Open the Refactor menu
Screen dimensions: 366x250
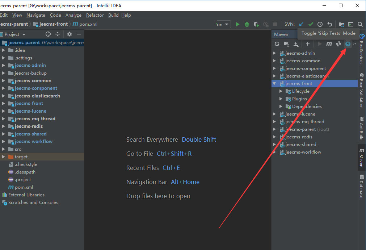point(95,15)
